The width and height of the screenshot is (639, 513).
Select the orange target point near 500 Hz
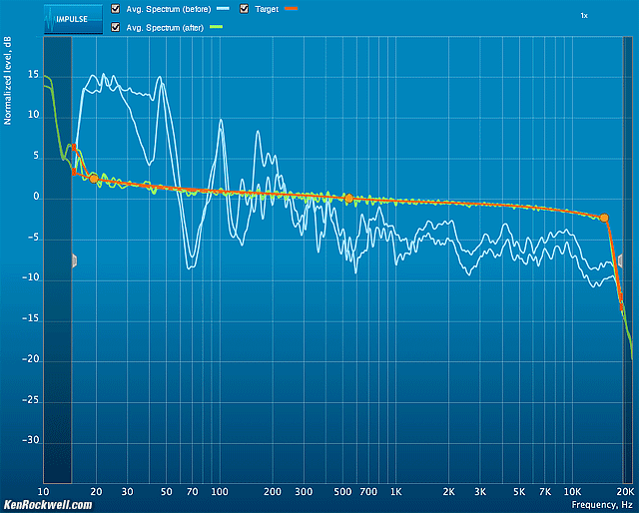(347, 199)
